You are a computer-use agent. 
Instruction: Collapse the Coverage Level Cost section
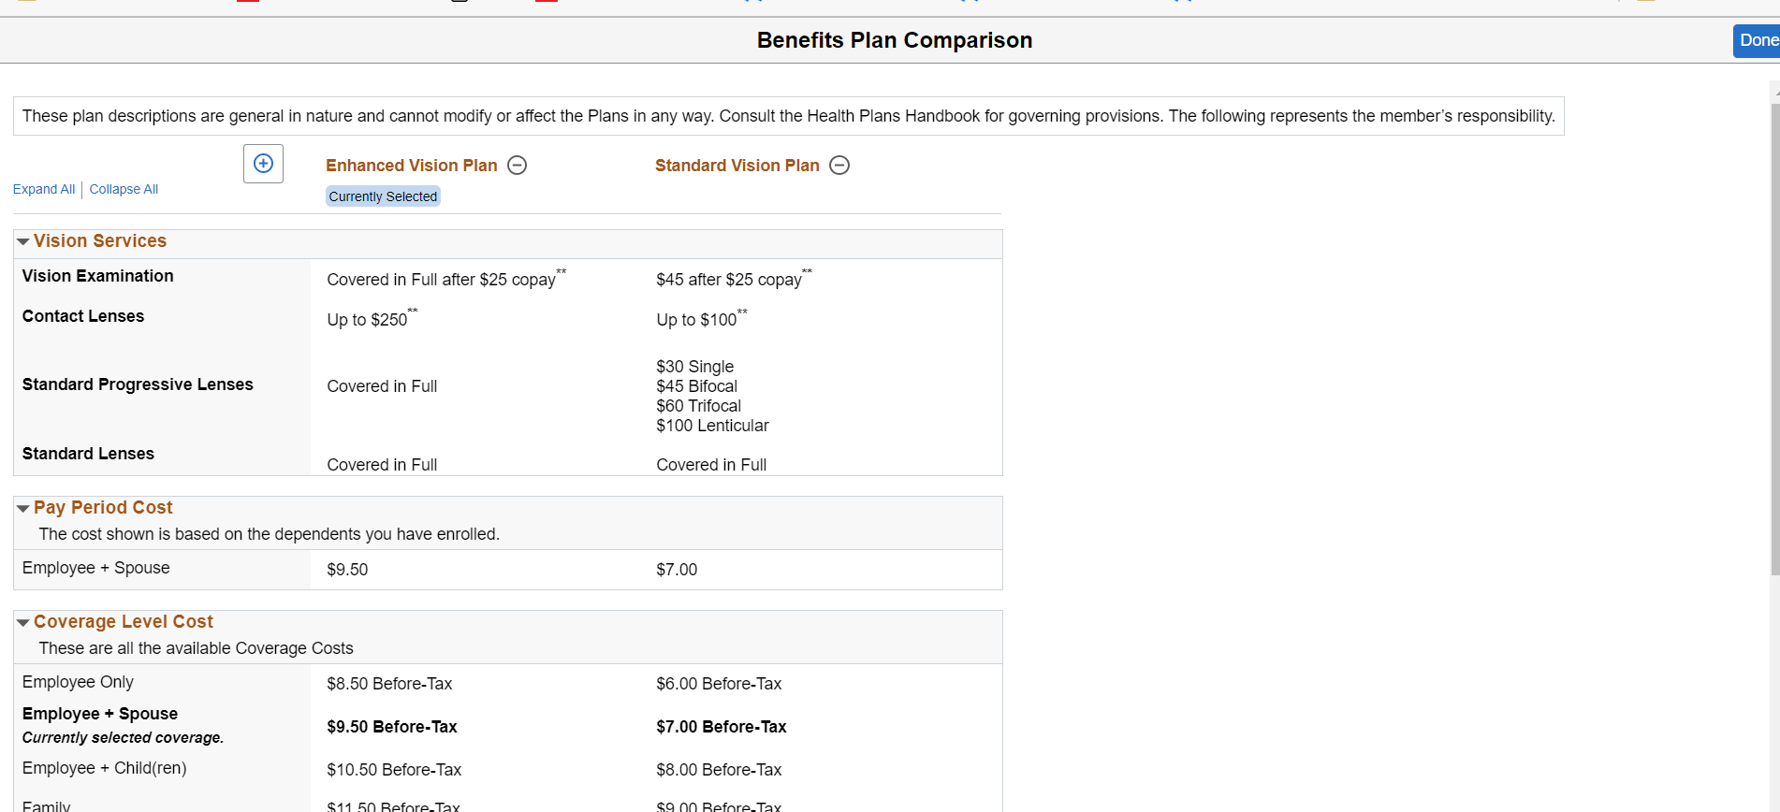(23, 622)
